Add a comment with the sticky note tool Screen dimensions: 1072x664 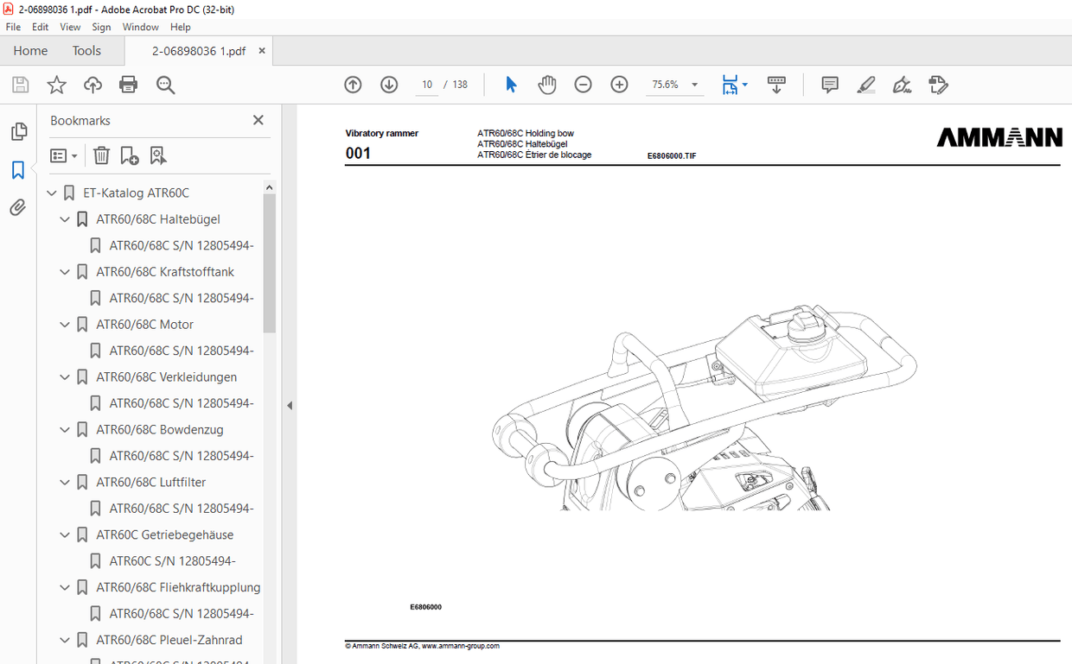[x=830, y=85]
